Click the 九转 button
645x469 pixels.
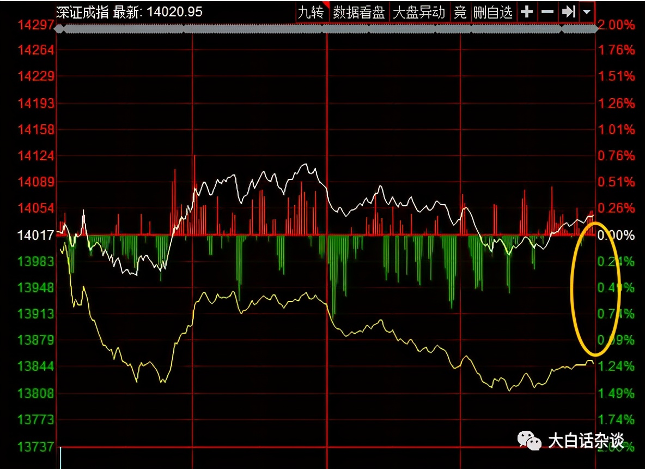tap(311, 13)
